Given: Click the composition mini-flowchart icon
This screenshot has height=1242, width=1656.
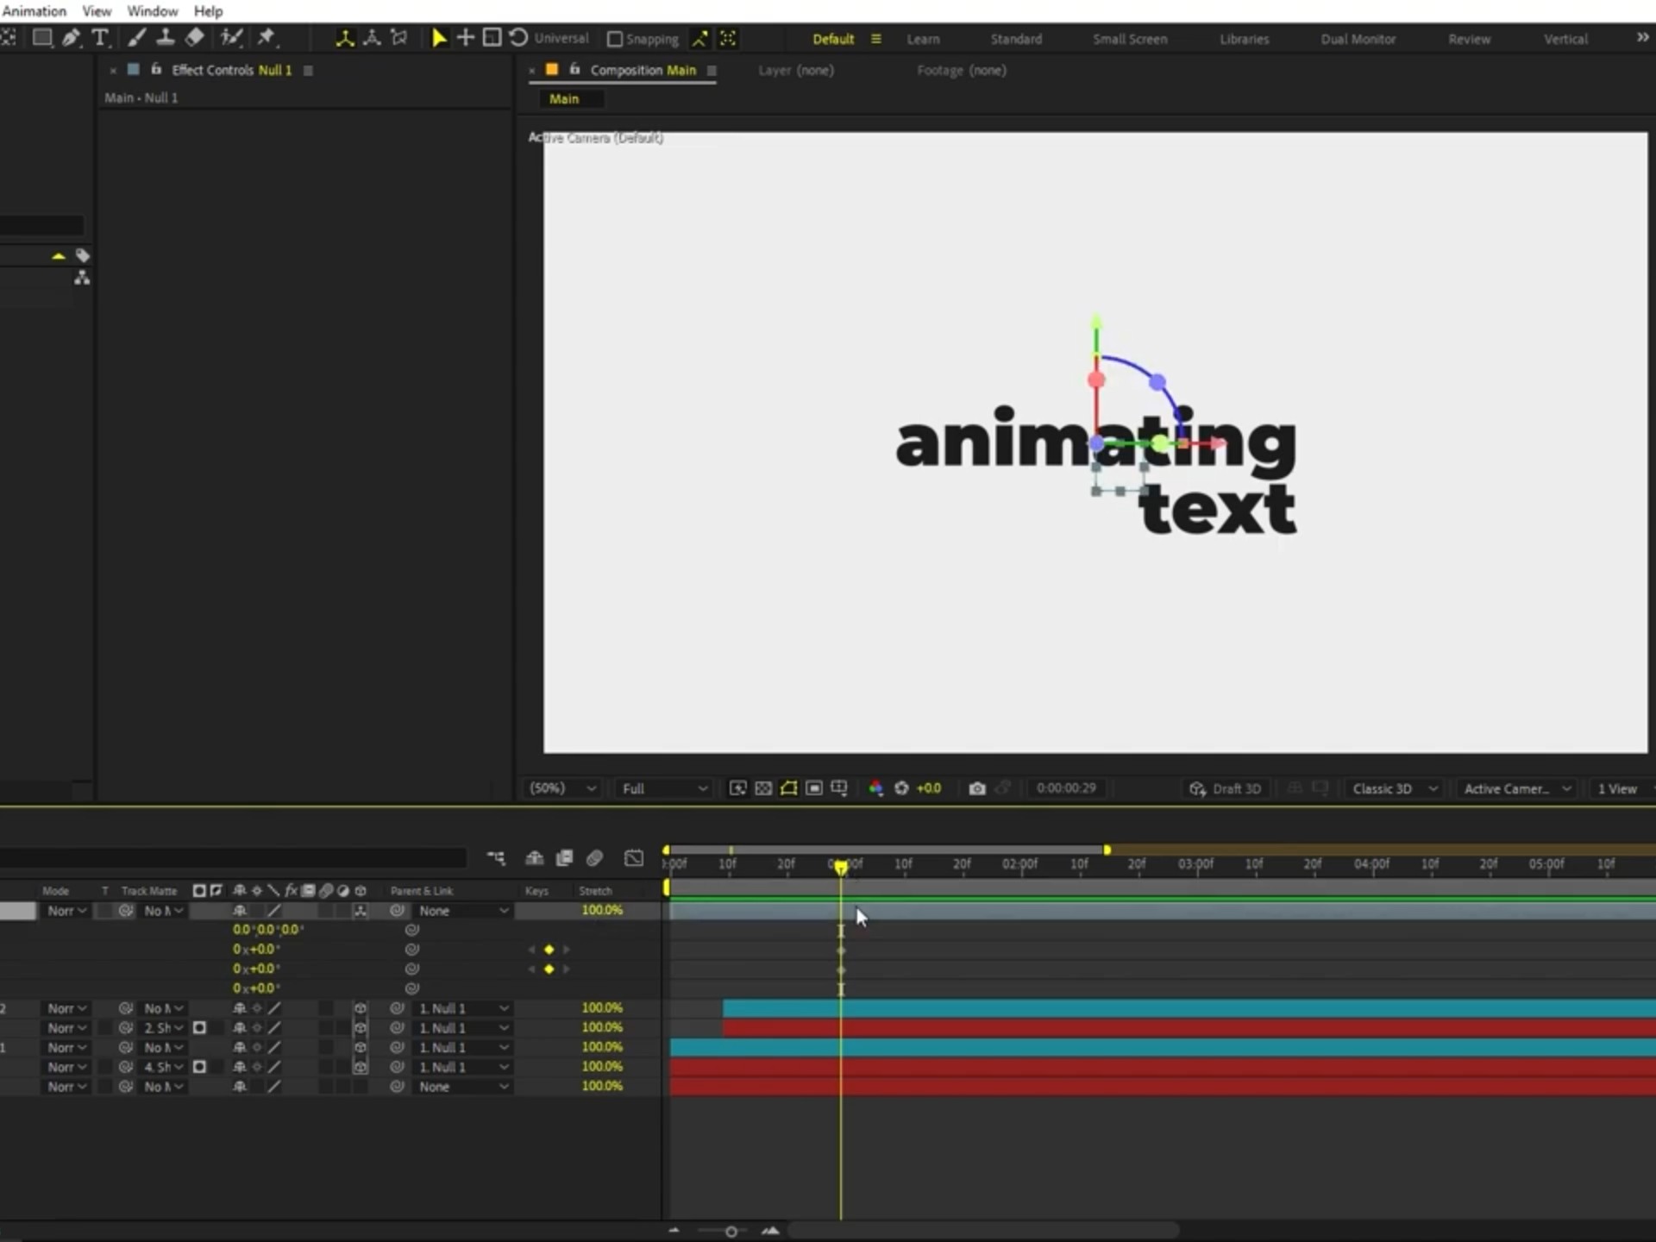Looking at the screenshot, I should coord(496,858).
